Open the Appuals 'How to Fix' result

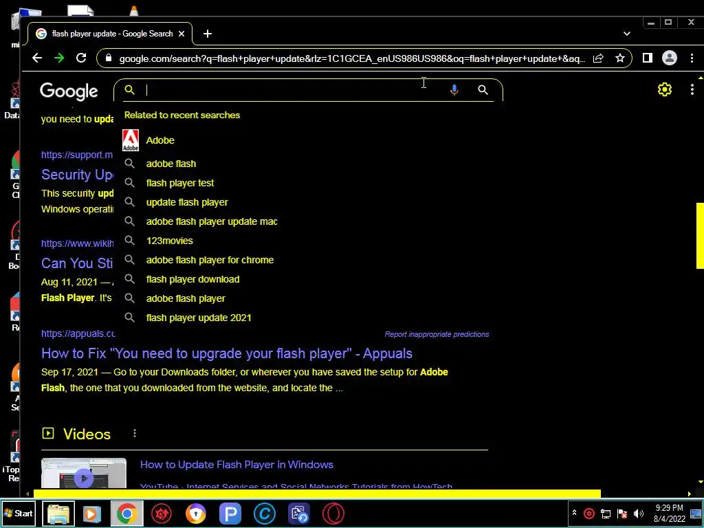(227, 354)
